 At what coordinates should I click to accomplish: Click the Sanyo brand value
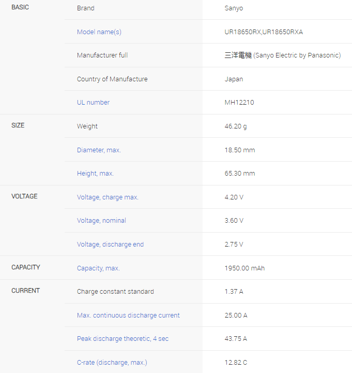coord(234,8)
